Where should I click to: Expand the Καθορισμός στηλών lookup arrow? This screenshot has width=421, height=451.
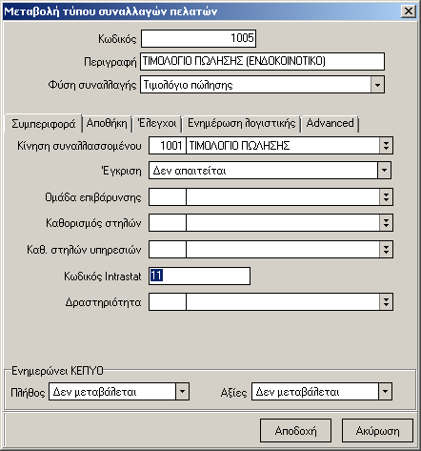click(x=386, y=223)
